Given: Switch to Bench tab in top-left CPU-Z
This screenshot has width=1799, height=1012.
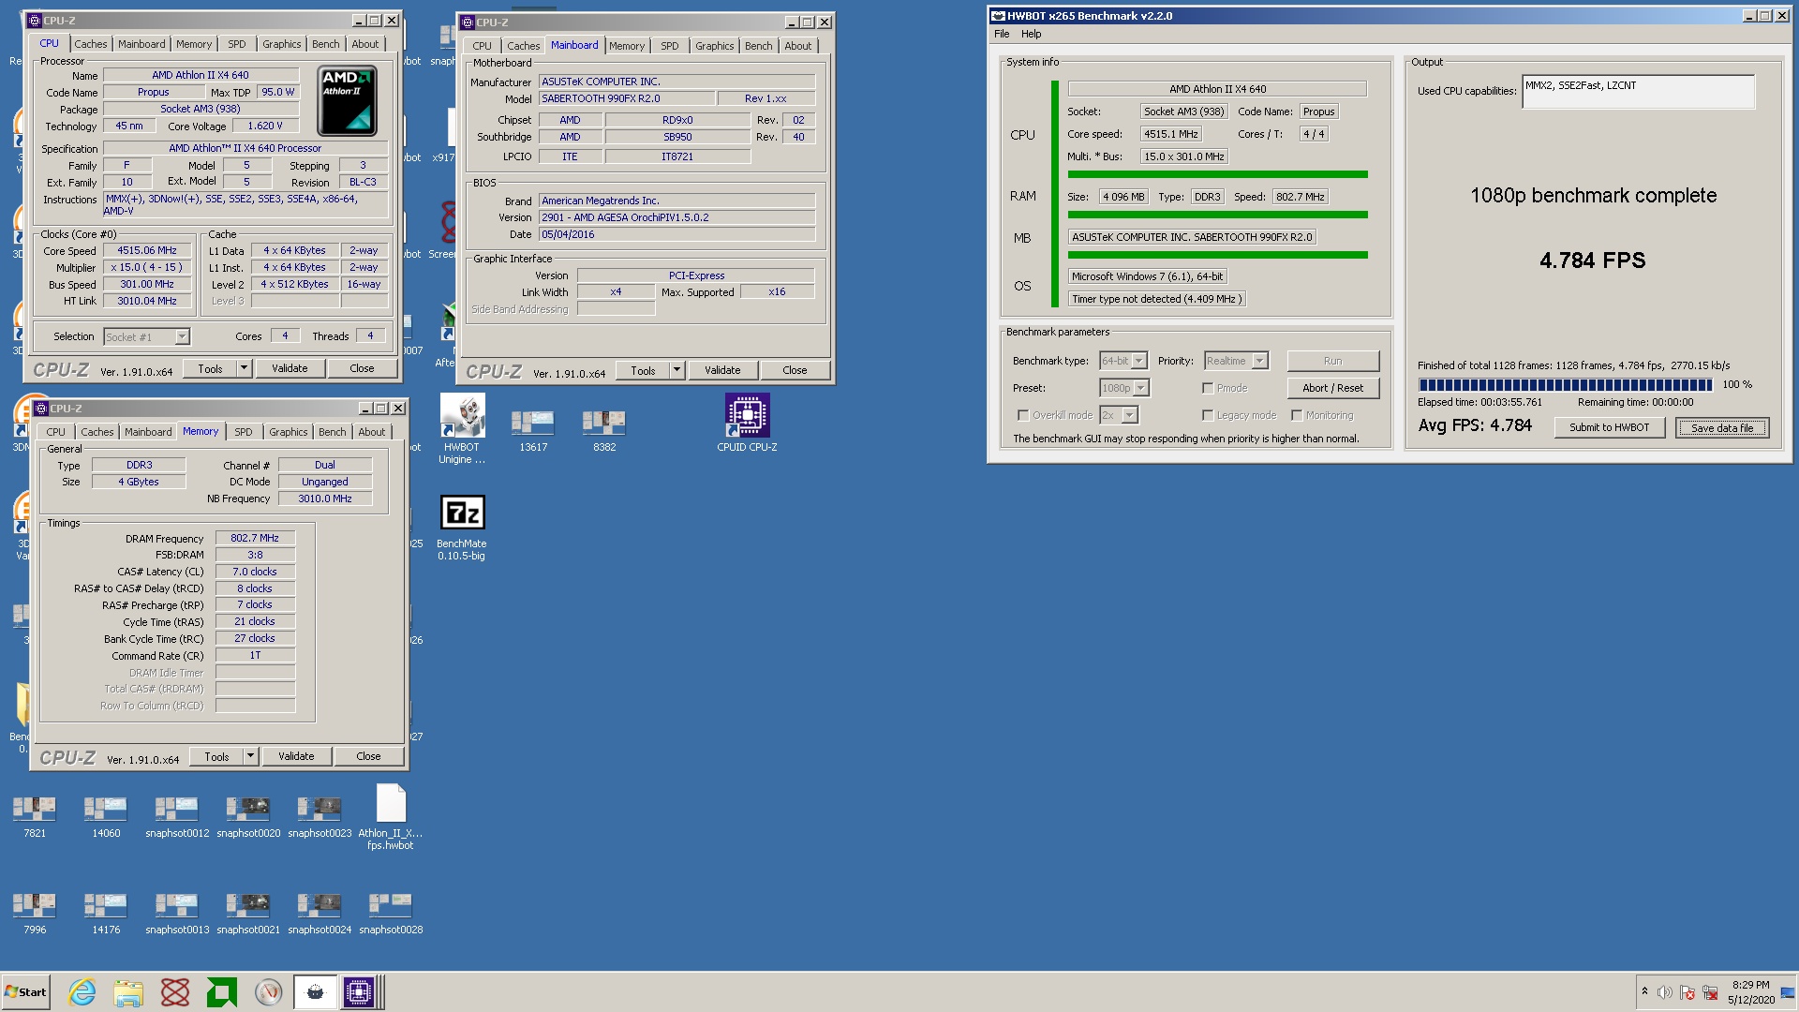Looking at the screenshot, I should [326, 44].
